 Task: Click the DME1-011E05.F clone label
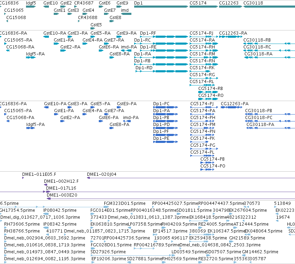[39, 174]
